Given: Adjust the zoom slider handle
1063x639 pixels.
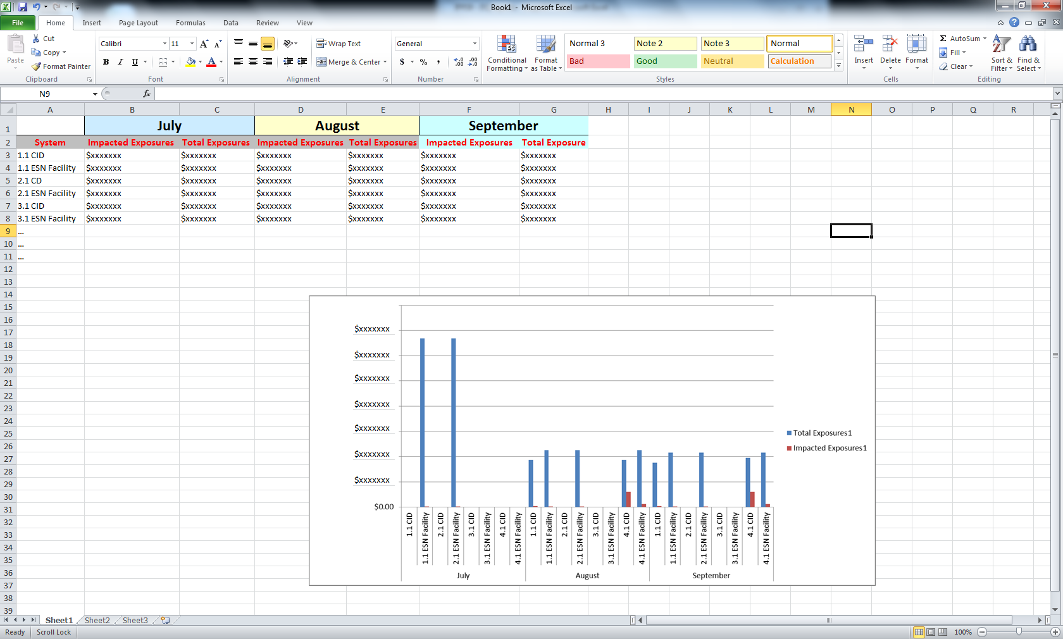Looking at the screenshot, I should [x=1019, y=632].
